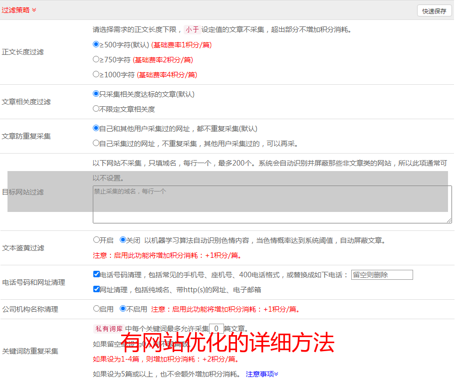Select 启用 for 公司机构名称清理
This screenshot has height=383, width=455.
(x=96, y=309)
